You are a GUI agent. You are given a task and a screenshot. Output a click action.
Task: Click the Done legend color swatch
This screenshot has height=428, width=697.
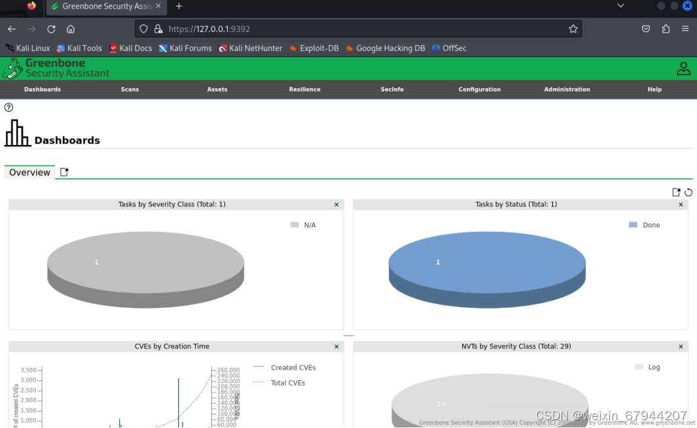point(633,225)
